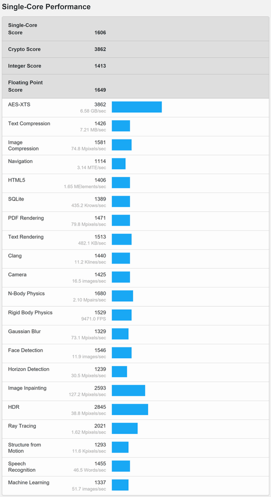Click the HTML5 score value 1406

tap(100, 180)
